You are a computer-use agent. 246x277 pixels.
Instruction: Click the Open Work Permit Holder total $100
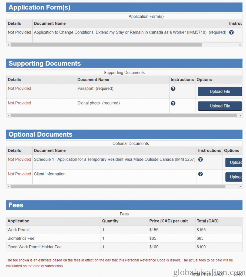pyautogui.click(x=201, y=247)
